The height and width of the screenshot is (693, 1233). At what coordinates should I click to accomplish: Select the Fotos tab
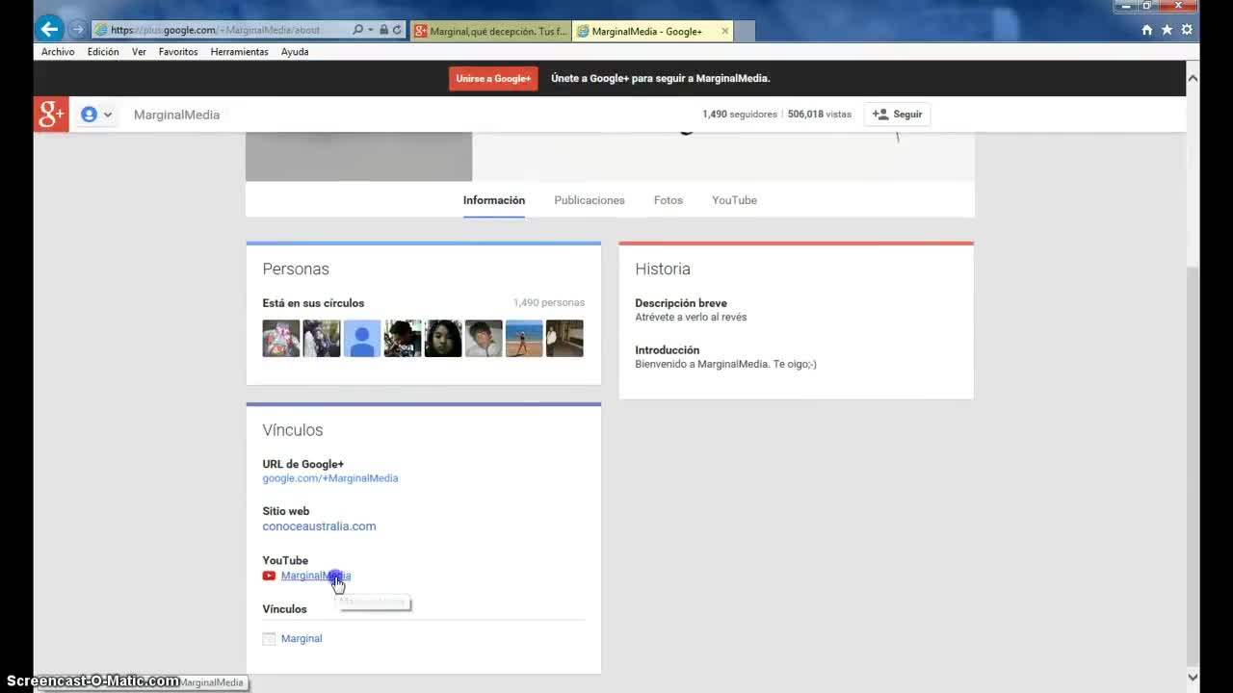coord(668,200)
